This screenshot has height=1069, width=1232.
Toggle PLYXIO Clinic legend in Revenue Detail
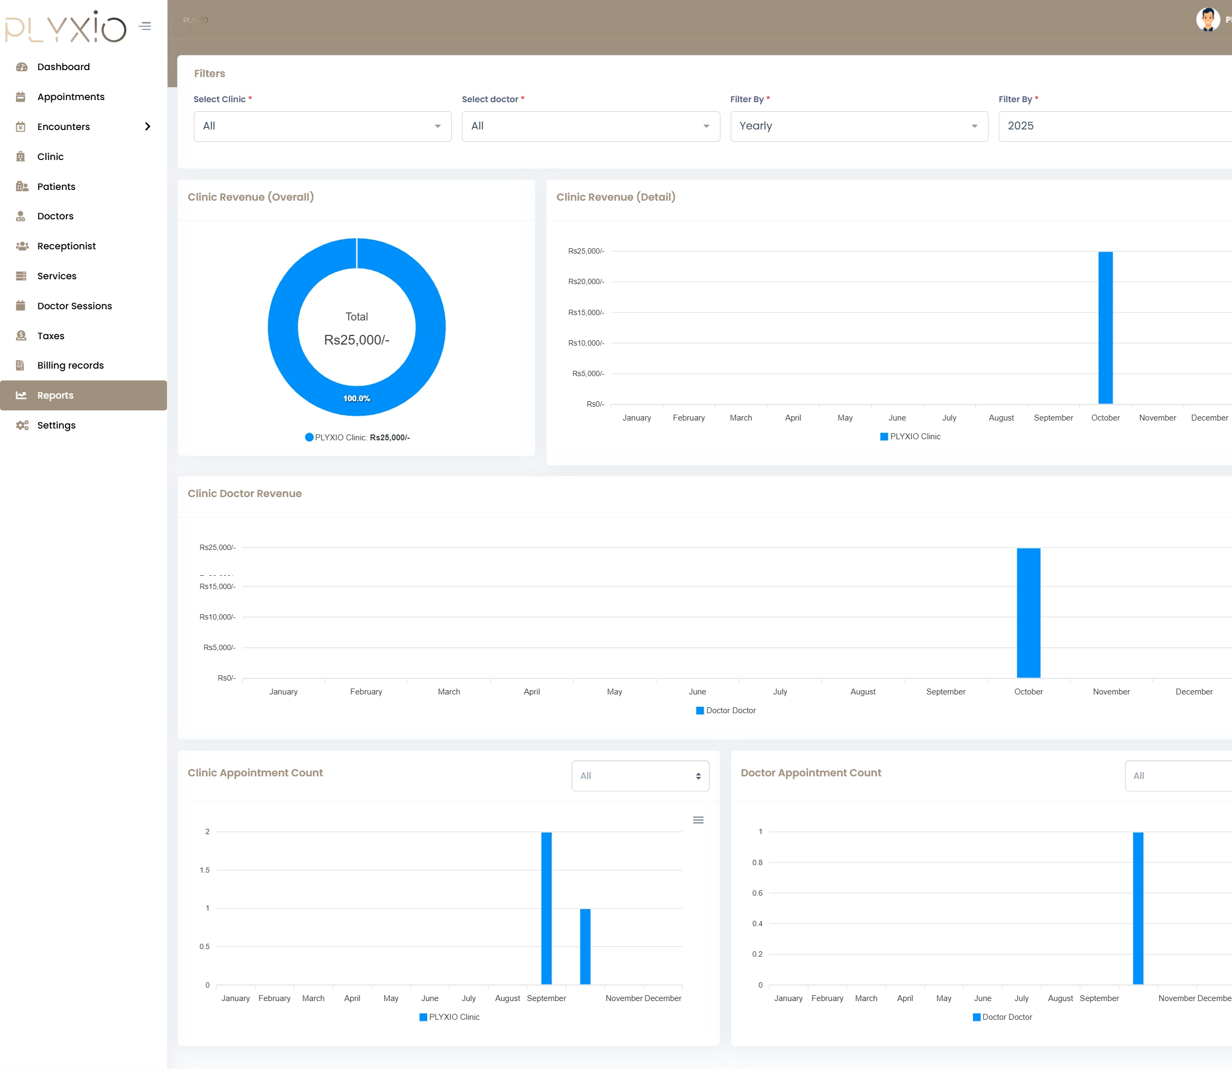pos(910,437)
